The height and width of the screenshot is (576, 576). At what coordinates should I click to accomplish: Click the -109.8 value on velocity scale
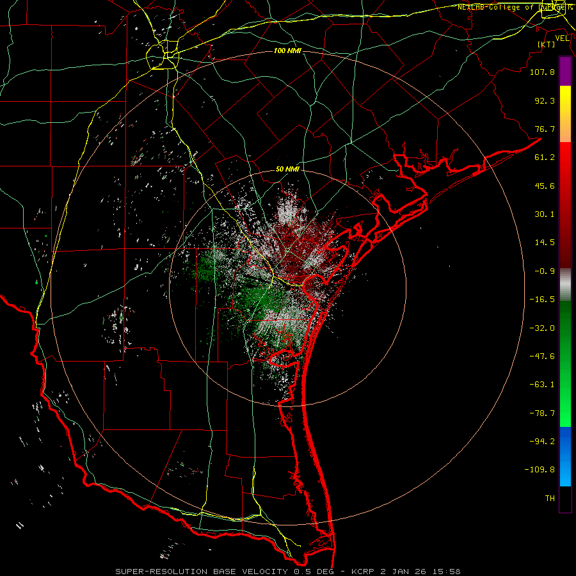click(540, 470)
